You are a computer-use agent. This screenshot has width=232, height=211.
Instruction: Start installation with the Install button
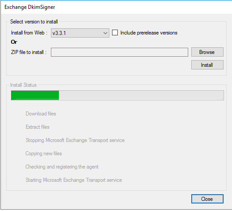pos(207,65)
